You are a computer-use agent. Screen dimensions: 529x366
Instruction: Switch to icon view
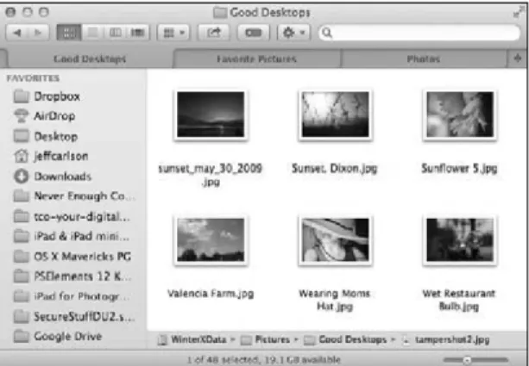[69, 33]
